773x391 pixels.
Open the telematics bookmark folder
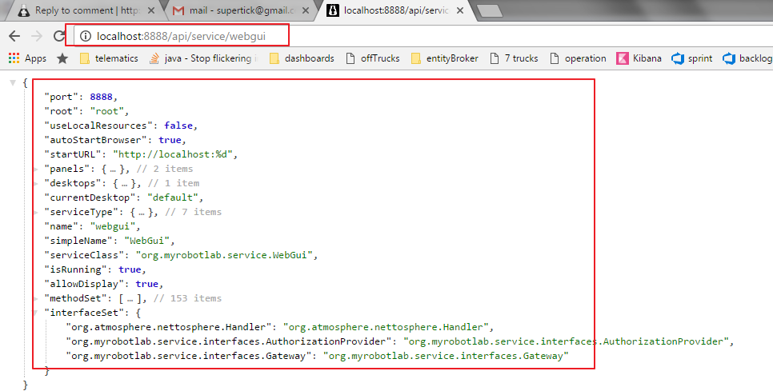coord(109,58)
